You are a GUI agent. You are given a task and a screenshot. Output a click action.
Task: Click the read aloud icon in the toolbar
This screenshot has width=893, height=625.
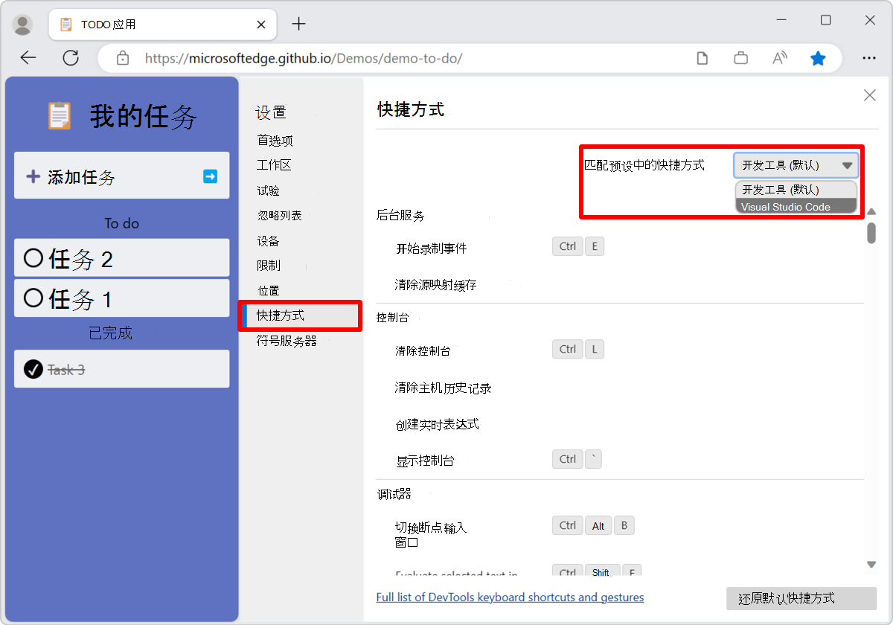779,57
